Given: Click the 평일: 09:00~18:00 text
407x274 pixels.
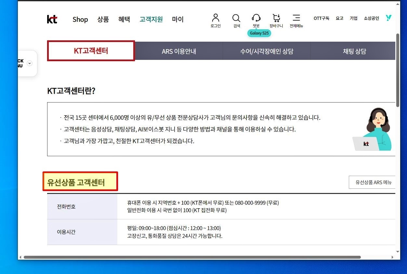Looking at the screenshot, I should [x=174, y=228].
